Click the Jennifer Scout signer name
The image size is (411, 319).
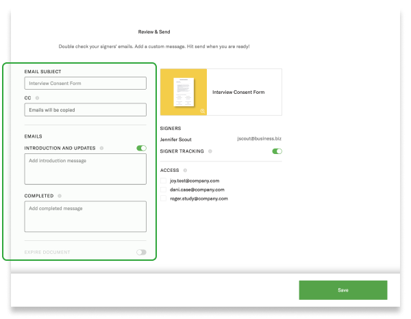[176, 140]
